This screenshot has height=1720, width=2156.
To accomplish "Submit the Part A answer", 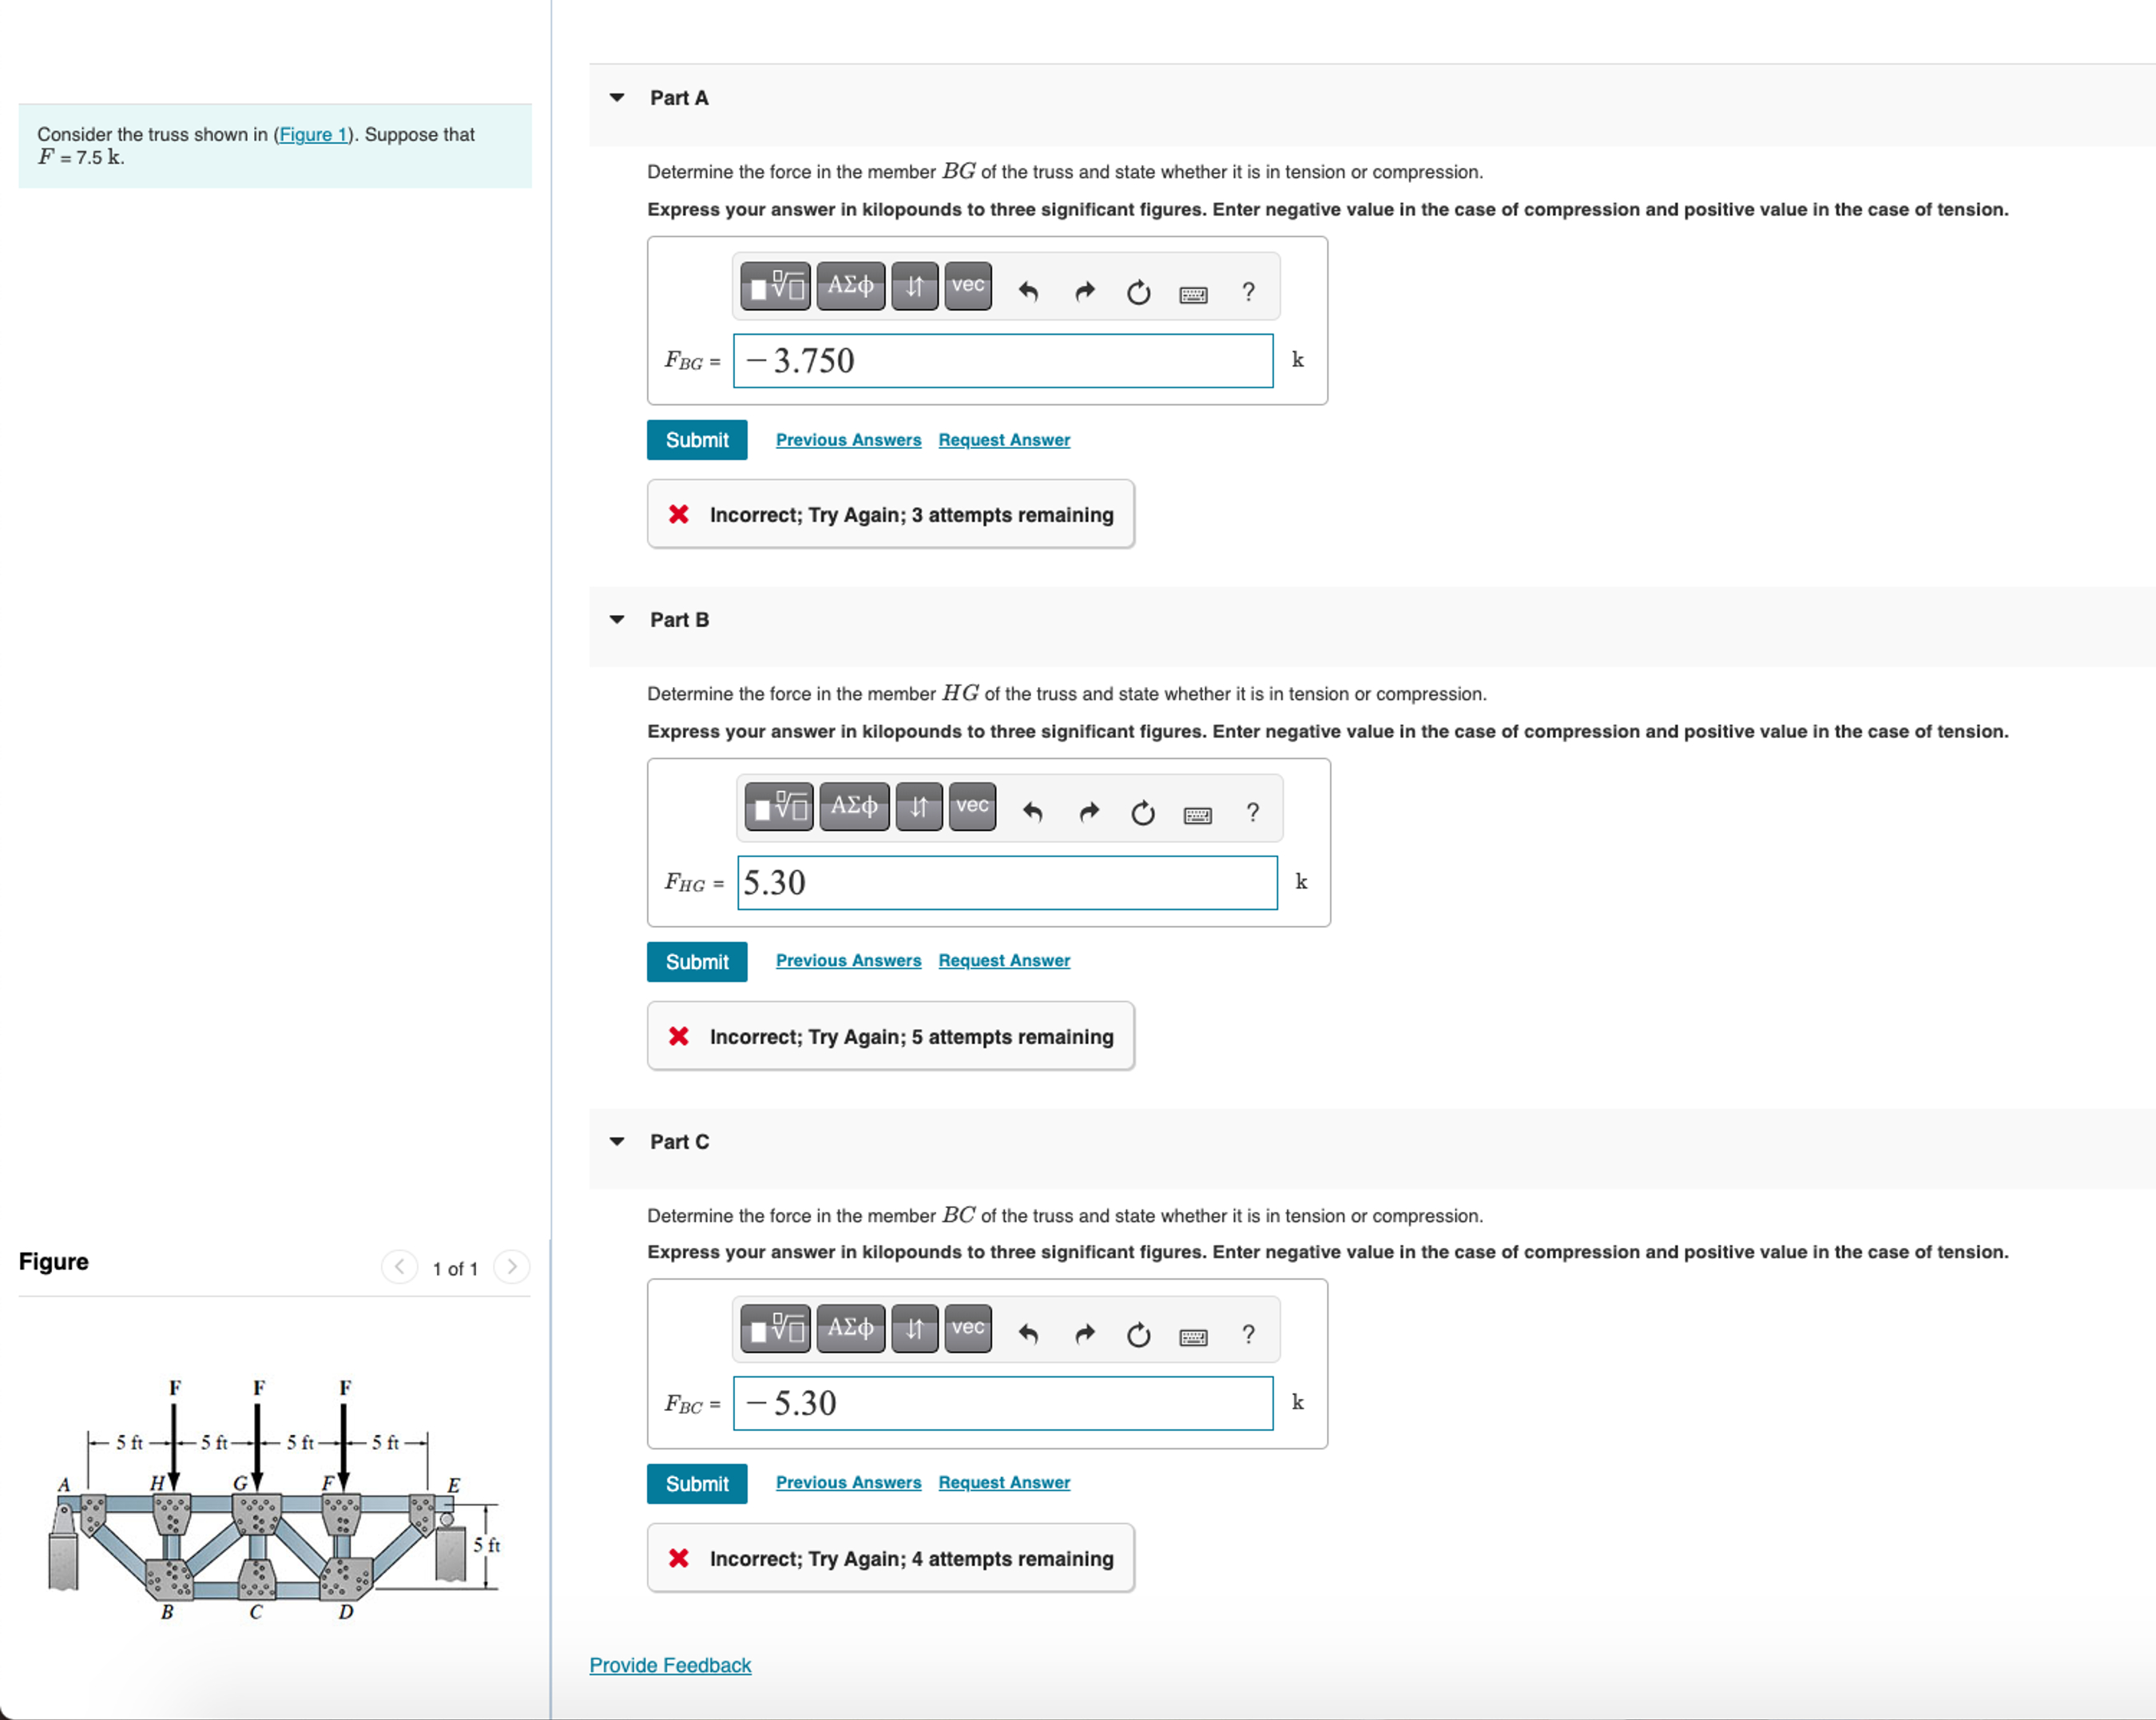I will pyautogui.click(x=696, y=440).
